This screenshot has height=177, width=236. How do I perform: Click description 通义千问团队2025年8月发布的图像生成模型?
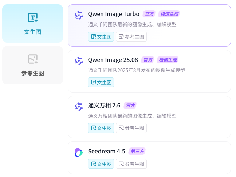click(137, 70)
